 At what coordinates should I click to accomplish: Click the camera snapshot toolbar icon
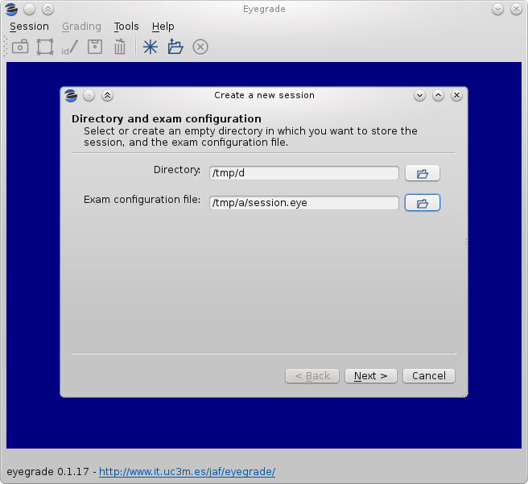click(20, 47)
